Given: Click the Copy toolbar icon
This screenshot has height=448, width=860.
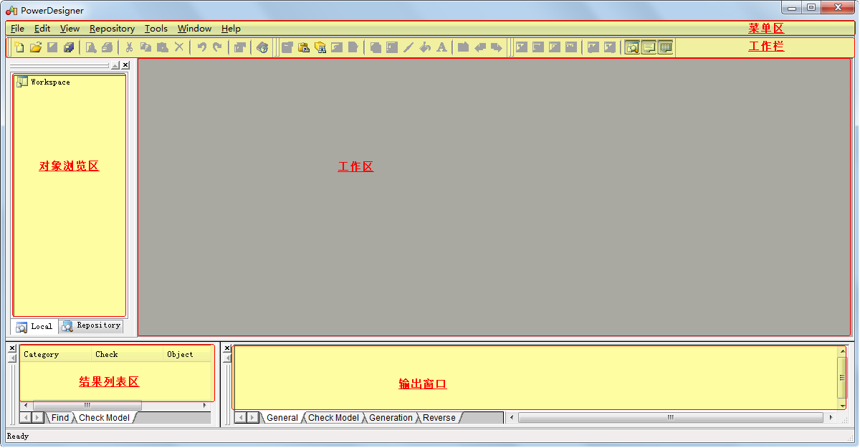Looking at the screenshot, I should 145,47.
